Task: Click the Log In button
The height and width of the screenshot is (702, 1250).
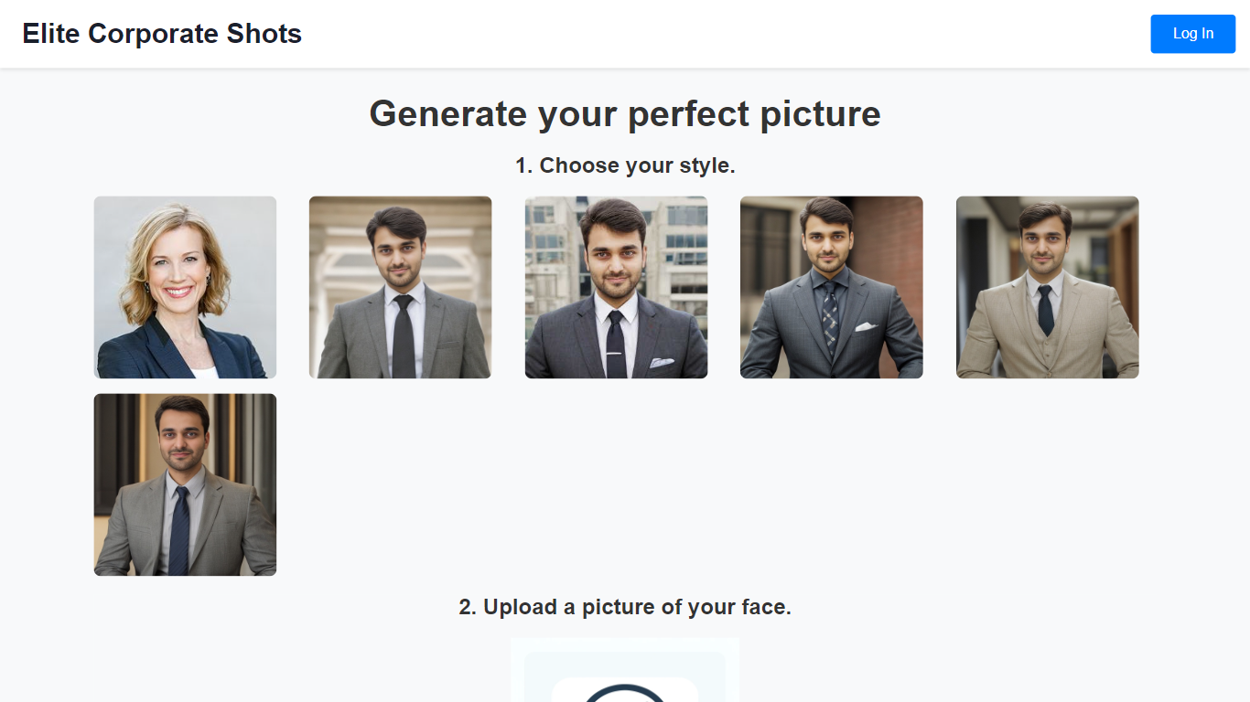Action: pos(1192,34)
